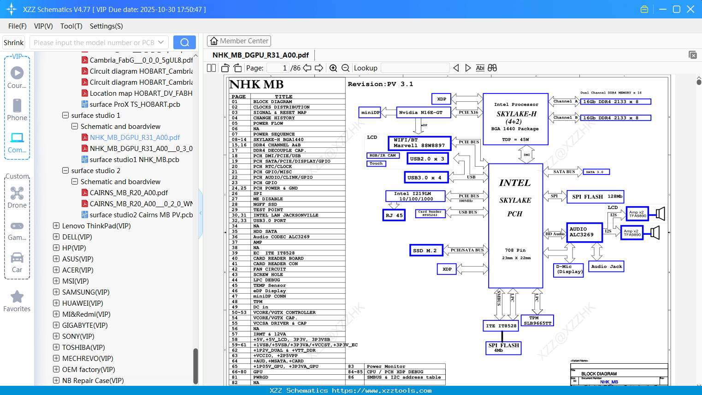Select NB Repair Case(VIP) tree item
This screenshot has width=702, height=395.
(93, 380)
